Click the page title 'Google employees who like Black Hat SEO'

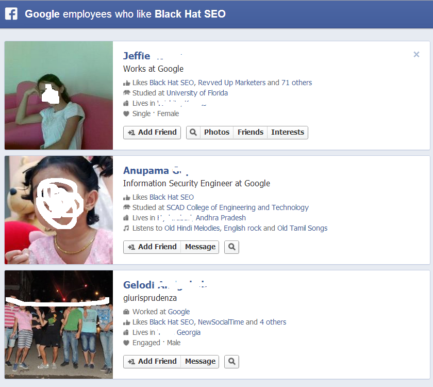(125, 14)
